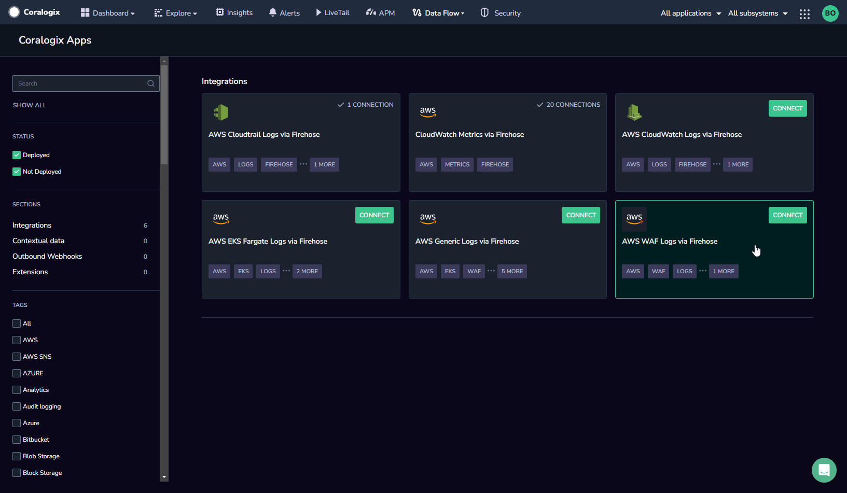Check the Bitbucket tag filter
This screenshot has height=493, width=847.
[x=17, y=440]
